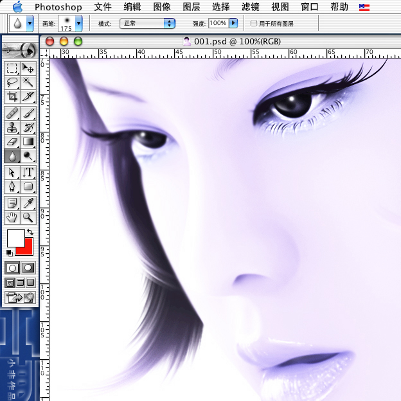Select the Type tool
This screenshot has width=401, height=401.
pos(28,172)
